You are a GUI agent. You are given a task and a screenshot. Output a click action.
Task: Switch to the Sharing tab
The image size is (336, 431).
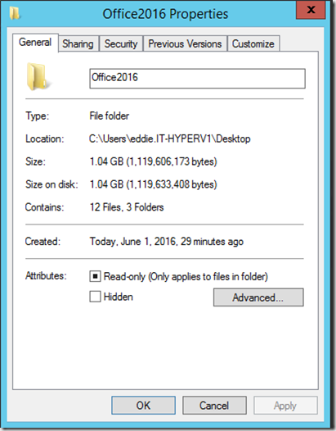click(x=78, y=43)
